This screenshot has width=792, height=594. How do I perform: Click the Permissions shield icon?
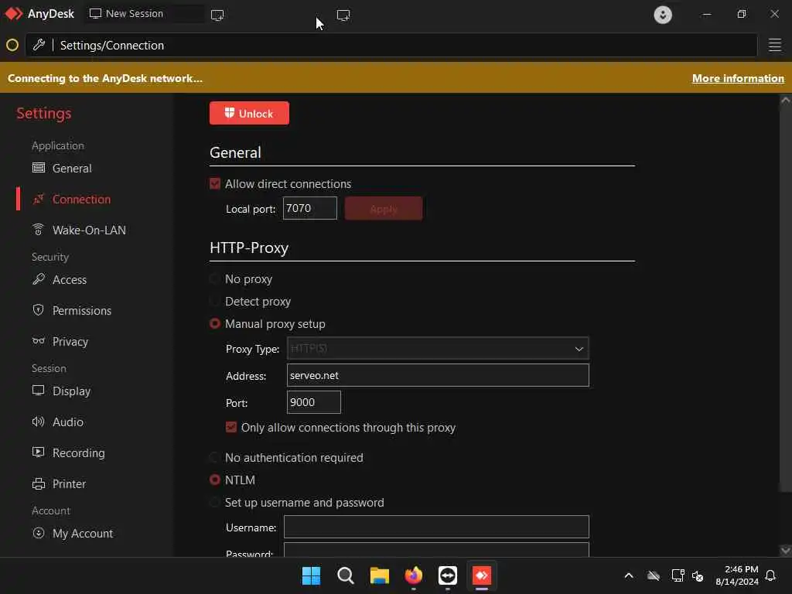[39, 310]
